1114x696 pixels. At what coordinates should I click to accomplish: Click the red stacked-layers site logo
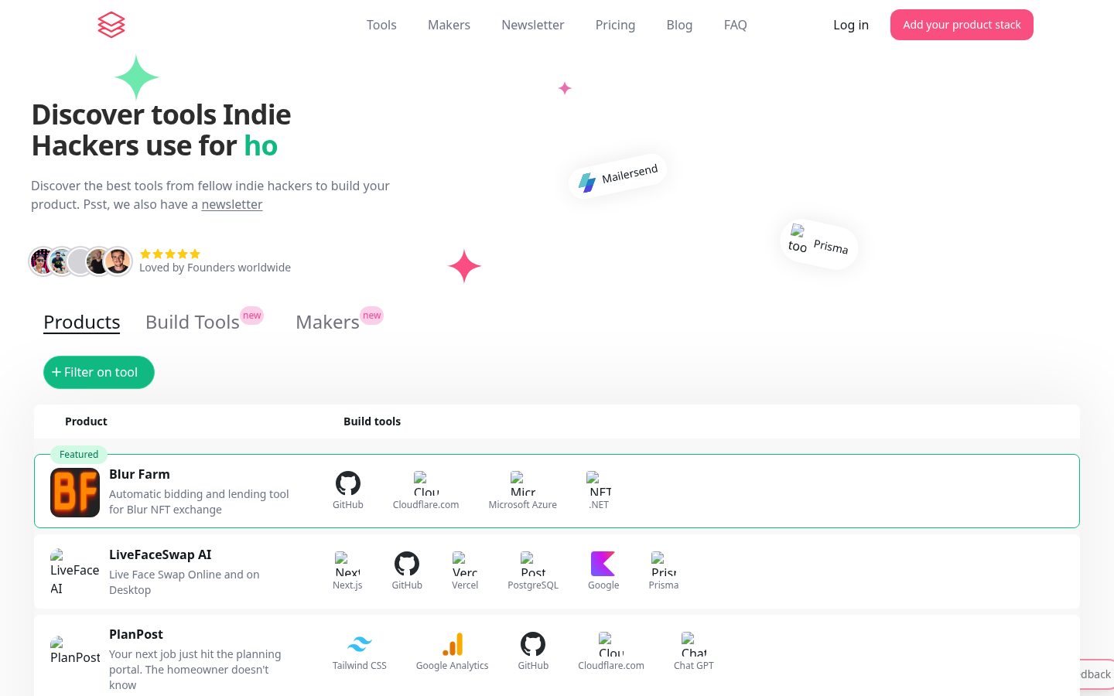(x=111, y=25)
